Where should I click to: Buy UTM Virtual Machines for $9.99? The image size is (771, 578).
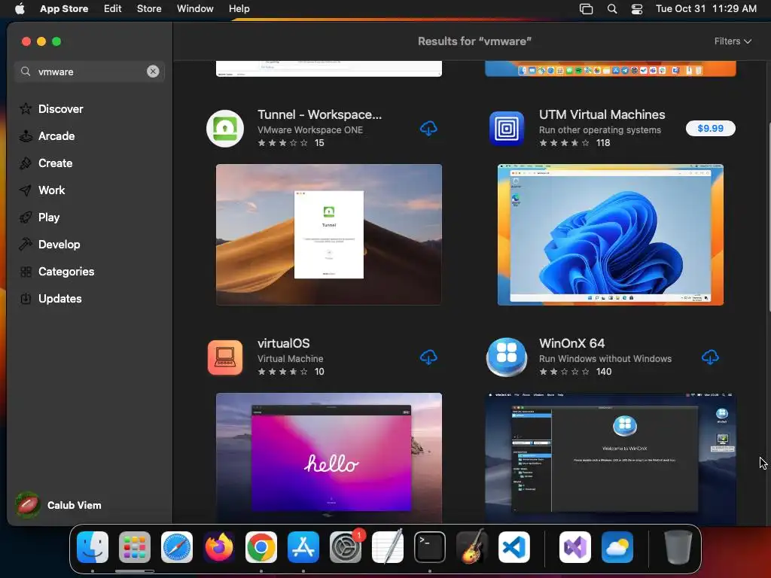pos(711,128)
